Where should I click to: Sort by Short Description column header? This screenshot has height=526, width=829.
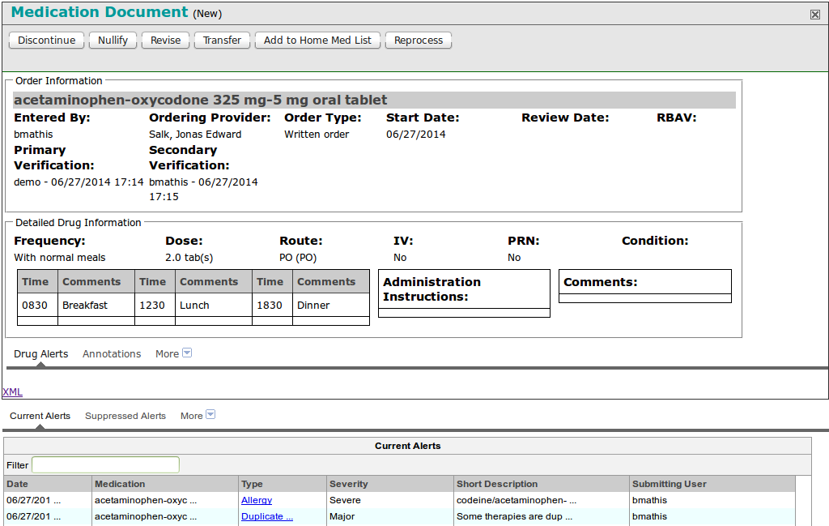click(542, 484)
